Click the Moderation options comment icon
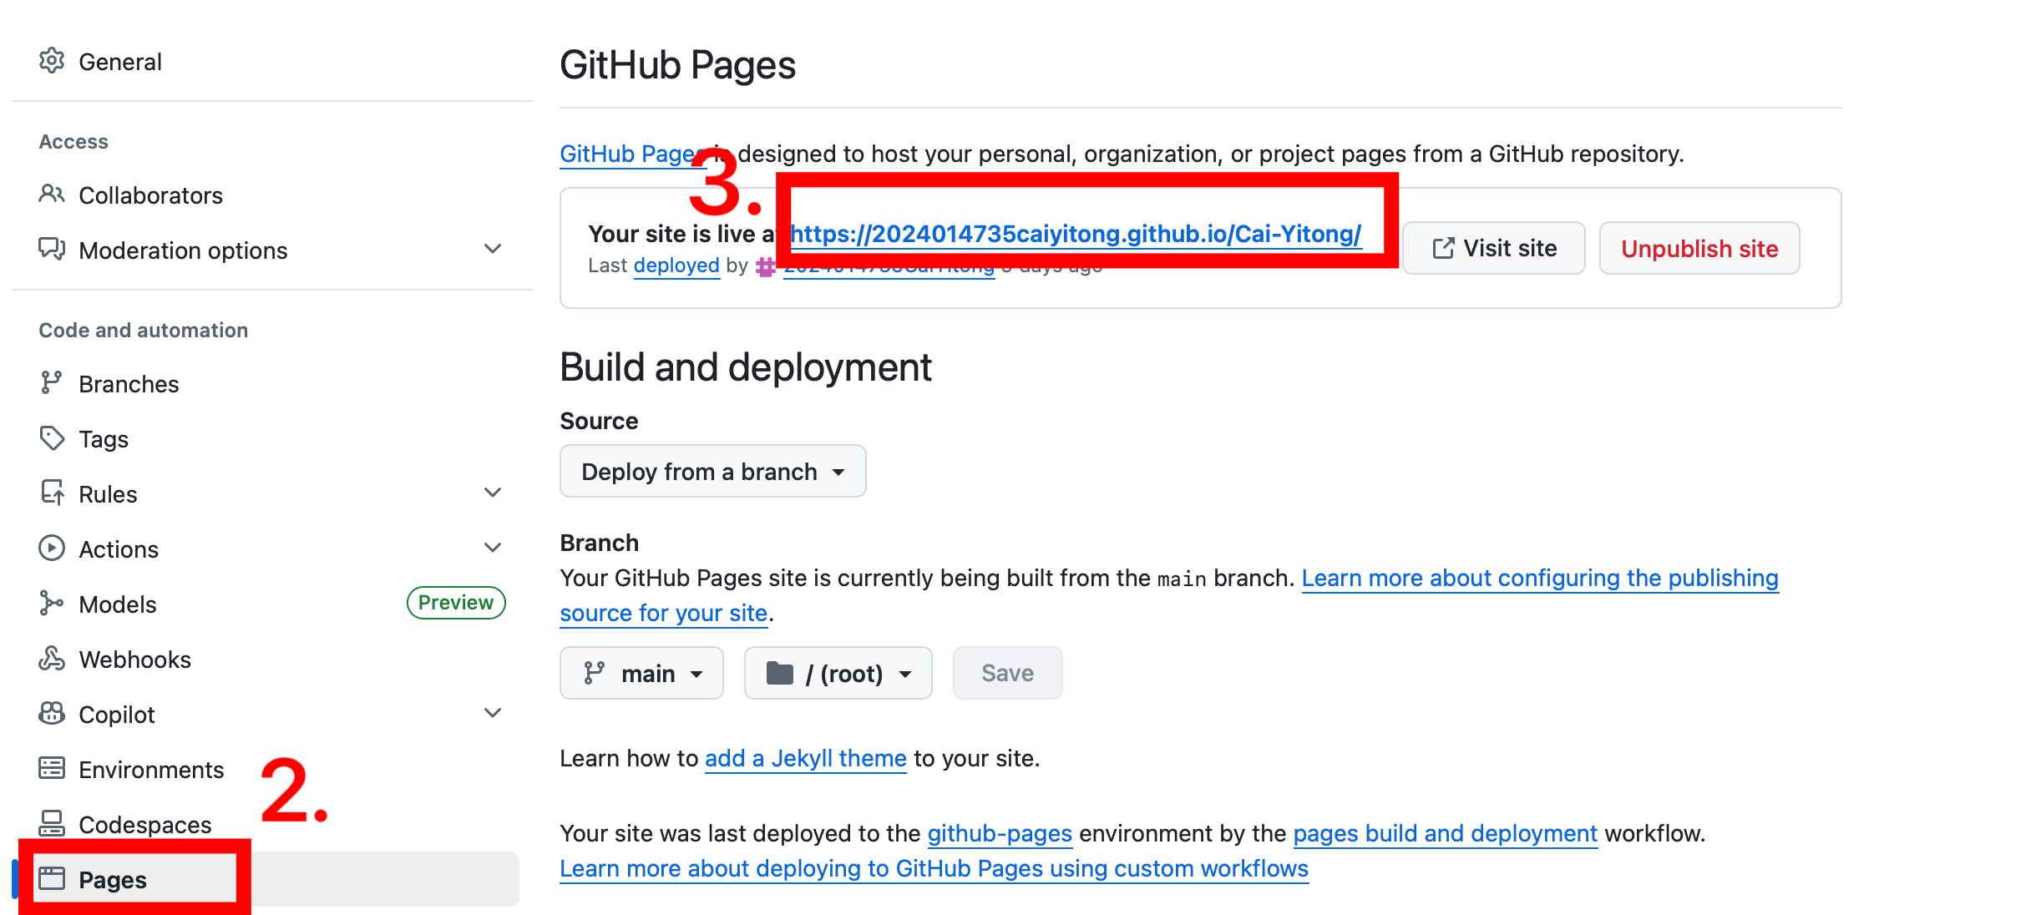 (52, 250)
